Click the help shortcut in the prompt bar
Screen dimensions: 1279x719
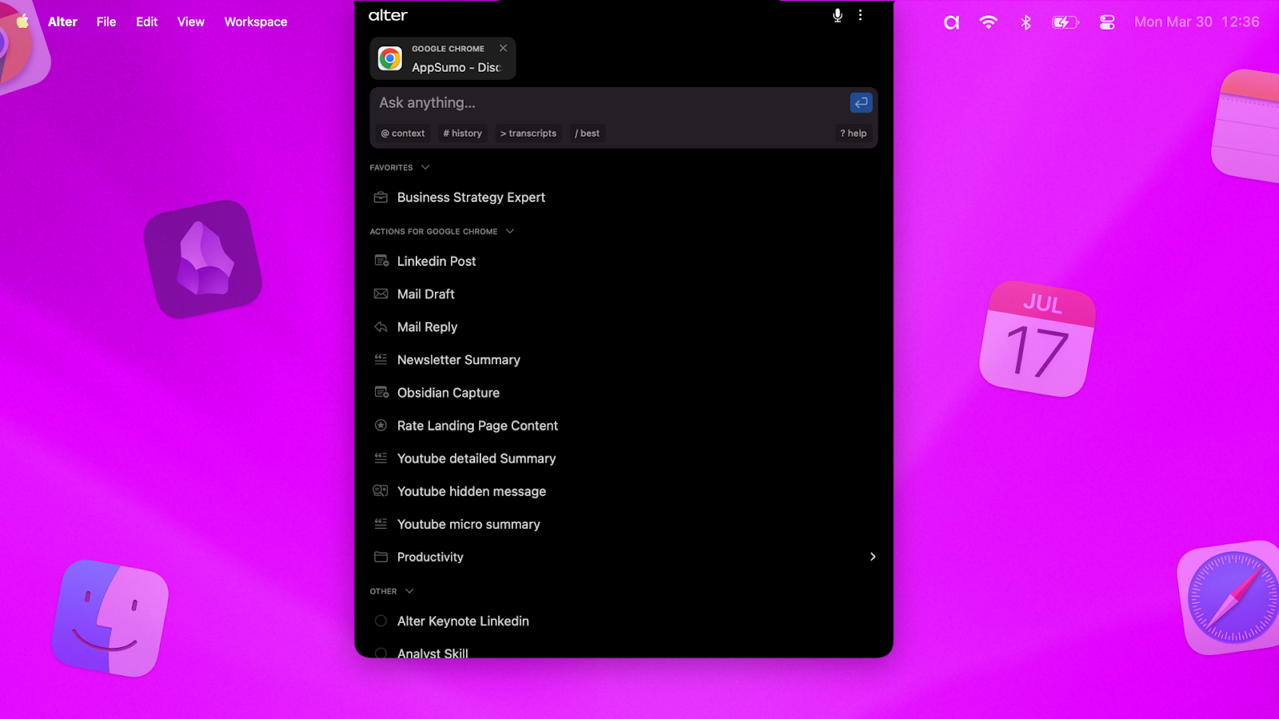[852, 133]
